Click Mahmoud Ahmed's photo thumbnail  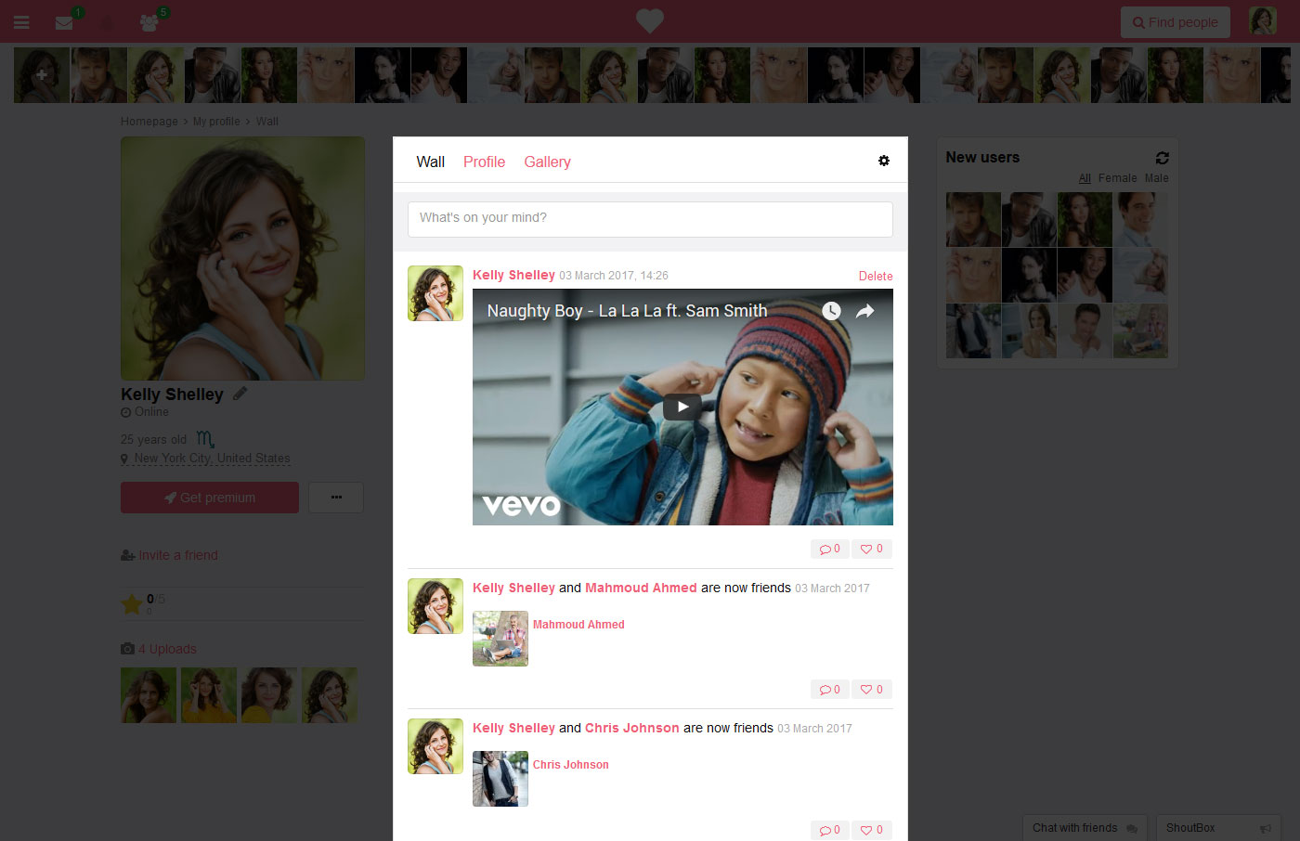(x=500, y=639)
